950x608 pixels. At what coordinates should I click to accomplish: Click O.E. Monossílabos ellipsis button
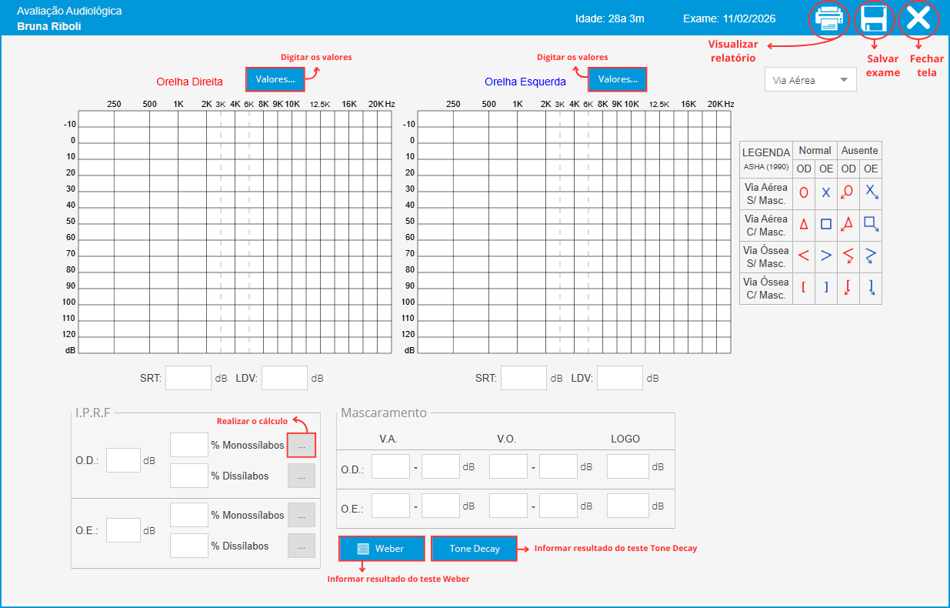301,515
